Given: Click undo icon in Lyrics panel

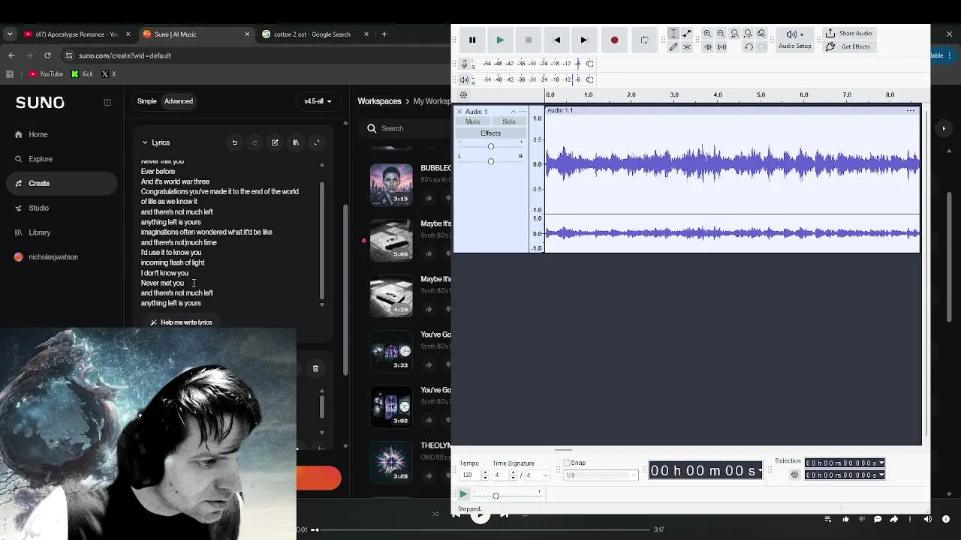Looking at the screenshot, I should click(x=234, y=142).
